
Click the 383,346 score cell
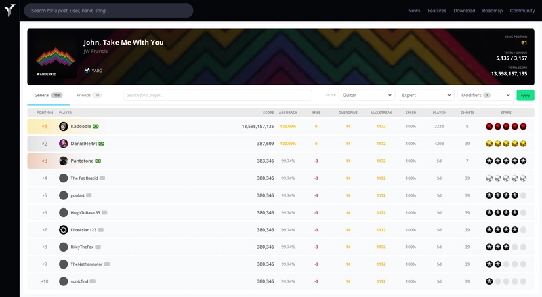pyautogui.click(x=265, y=161)
